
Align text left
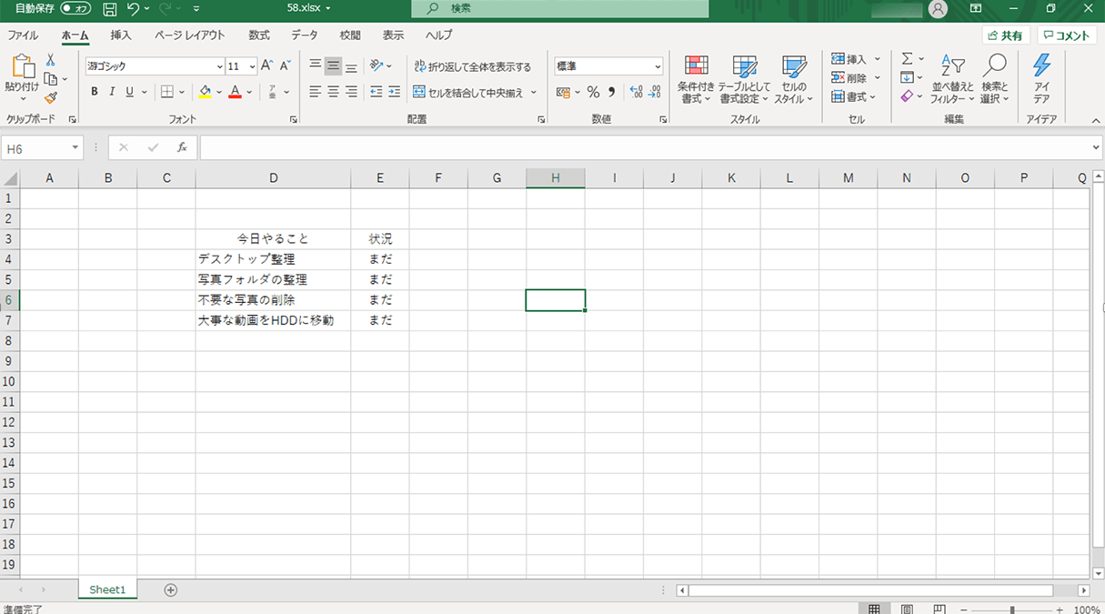point(315,92)
